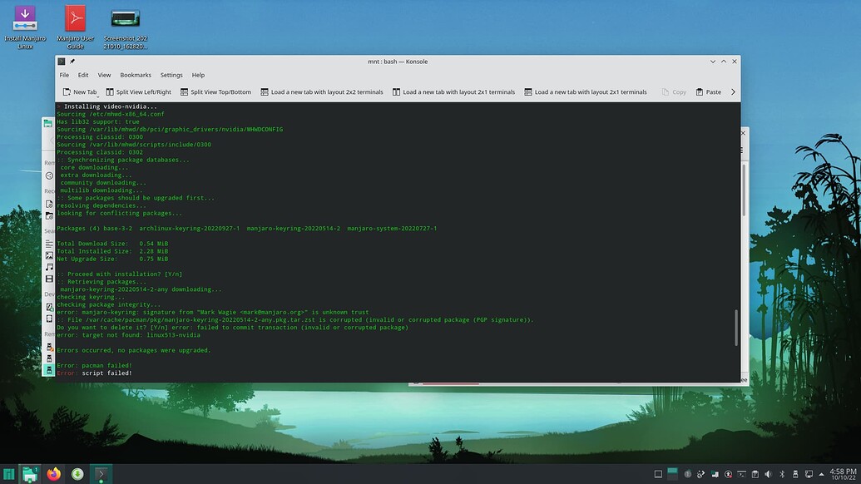Viewport: 861px width, 484px height.
Task: Open the Bookmarks menu in Konsole
Action: pos(136,74)
